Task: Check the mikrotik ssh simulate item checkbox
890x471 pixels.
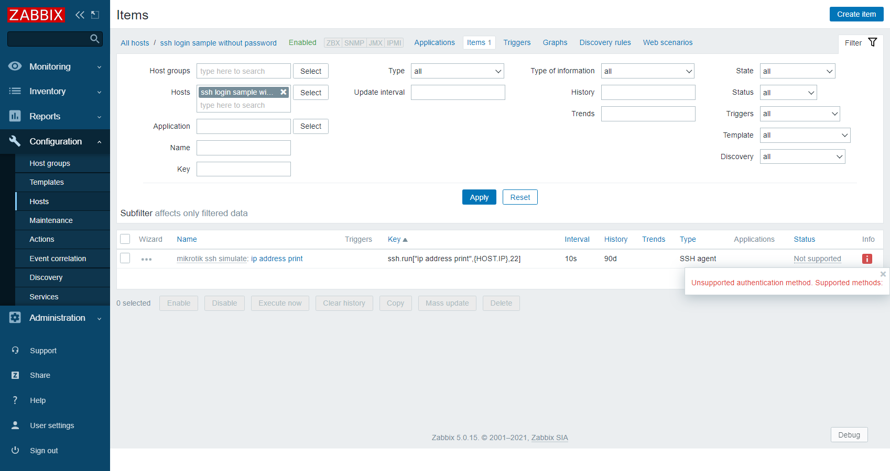Action: 125,258
